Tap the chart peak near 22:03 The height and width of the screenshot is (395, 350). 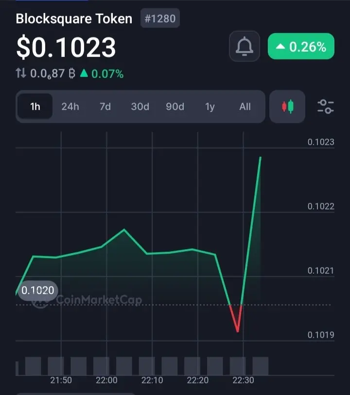124,230
